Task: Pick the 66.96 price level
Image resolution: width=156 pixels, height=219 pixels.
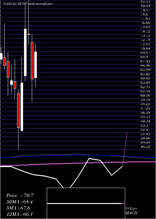Action: coord(145,65)
